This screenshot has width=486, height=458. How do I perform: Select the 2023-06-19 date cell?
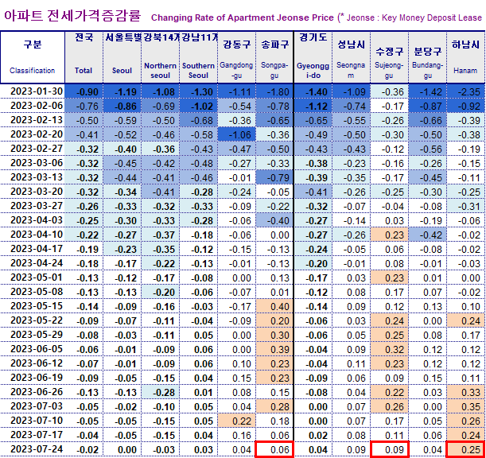pyautogui.click(x=33, y=378)
